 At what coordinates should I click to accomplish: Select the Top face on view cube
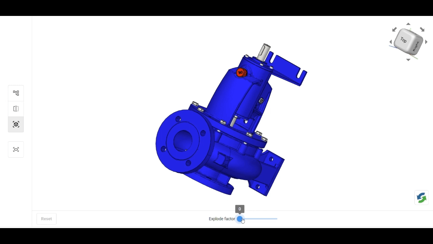pos(404,40)
